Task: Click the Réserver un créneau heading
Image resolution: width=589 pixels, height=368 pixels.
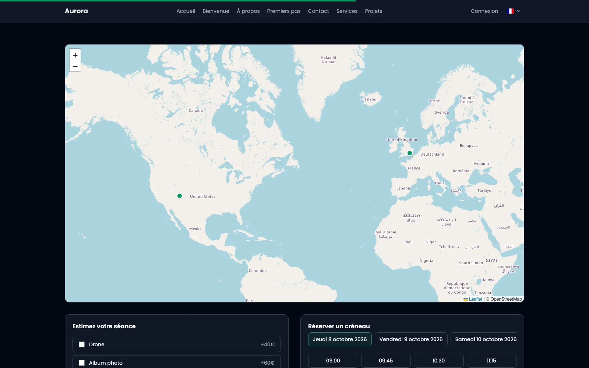Action: 339,326
